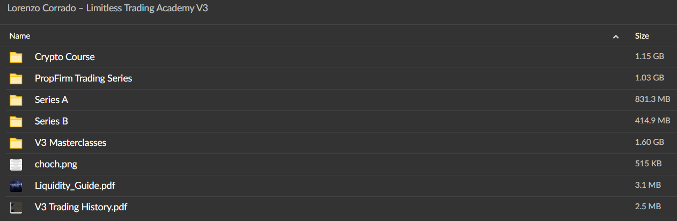Open the V3 Masterclasses folder name
The width and height of the screenshot is (677, 221).
70,143
